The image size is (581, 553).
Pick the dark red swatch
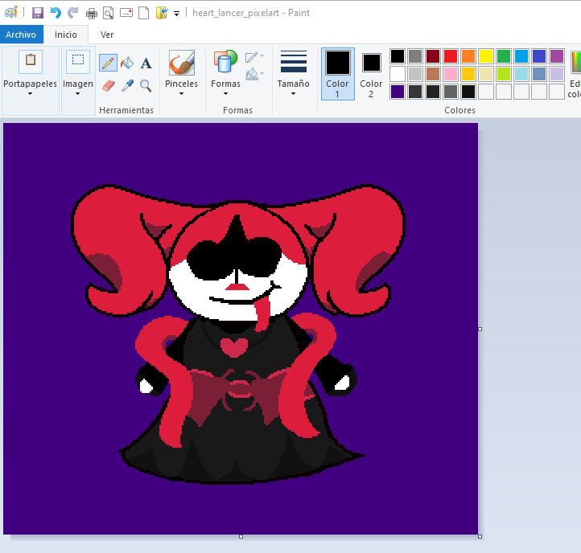click(433, 56)
